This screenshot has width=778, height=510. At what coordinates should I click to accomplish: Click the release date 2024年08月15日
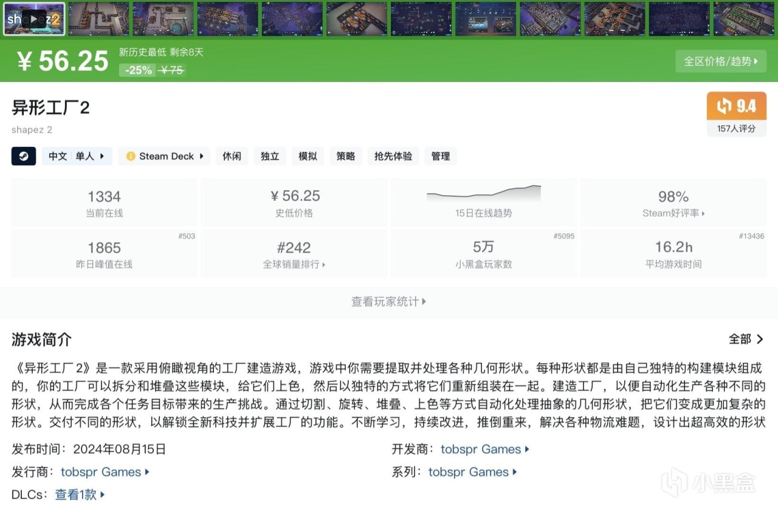119,449
